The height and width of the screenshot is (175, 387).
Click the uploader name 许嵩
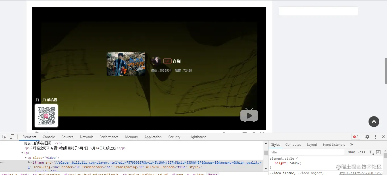coord(177,61)
